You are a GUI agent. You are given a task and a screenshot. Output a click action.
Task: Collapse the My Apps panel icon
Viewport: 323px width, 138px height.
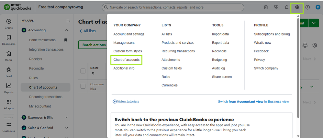tap(68, 21)
